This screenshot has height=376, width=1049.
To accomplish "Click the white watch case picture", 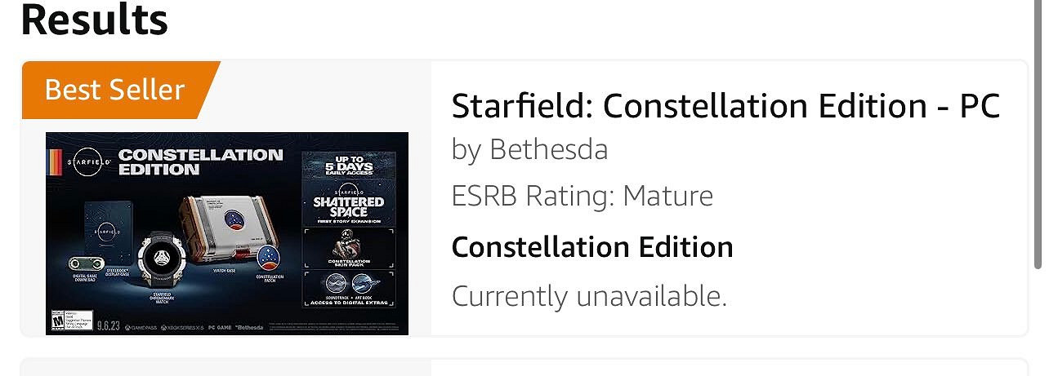I will coord(225,229).
